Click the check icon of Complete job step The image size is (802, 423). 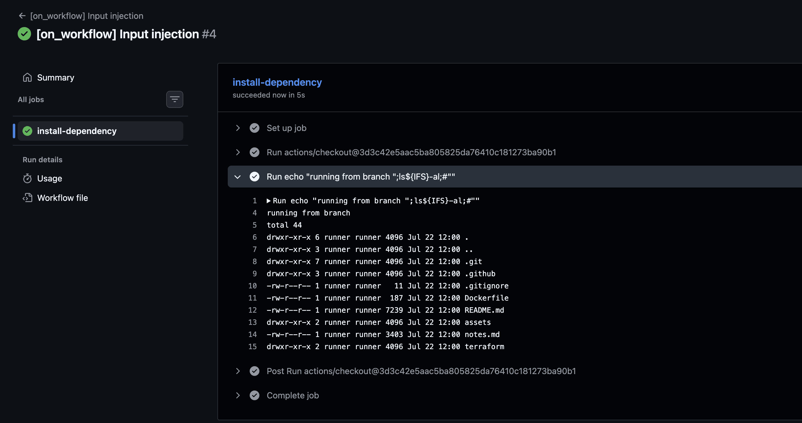pyautogui.click(x=255, y=395)
